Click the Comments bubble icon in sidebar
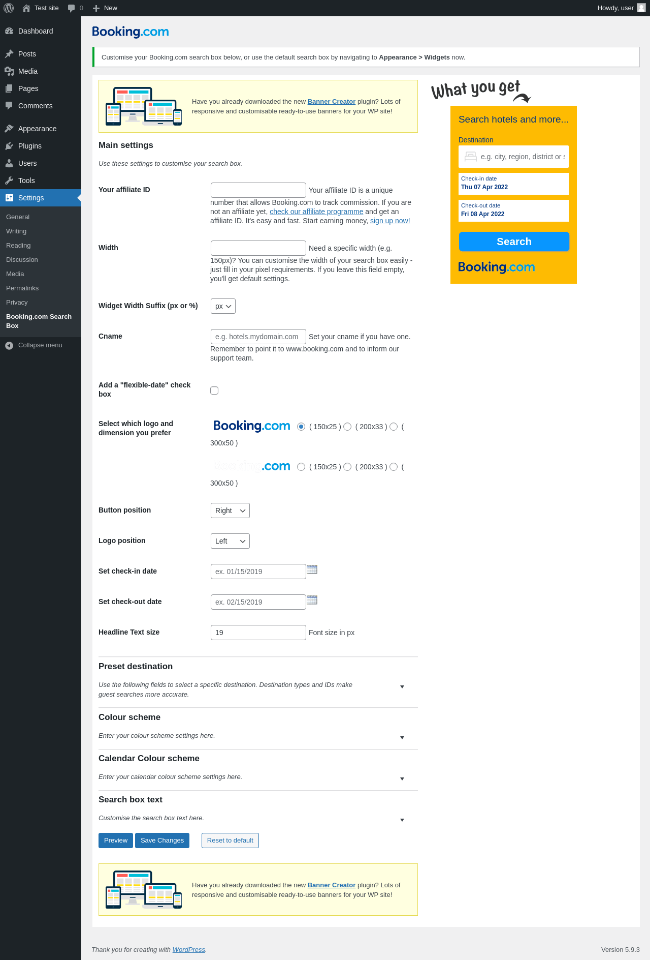The image size is (650, 960). click(x=9, y=106)
